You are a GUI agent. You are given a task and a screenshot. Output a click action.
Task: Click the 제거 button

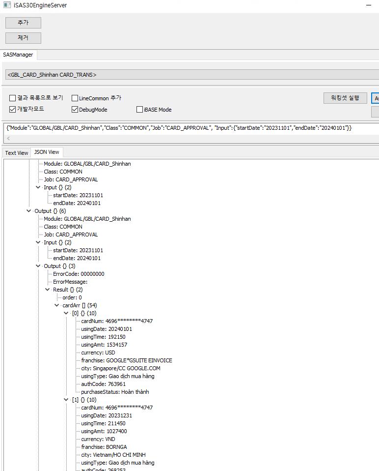pos(23,38)
